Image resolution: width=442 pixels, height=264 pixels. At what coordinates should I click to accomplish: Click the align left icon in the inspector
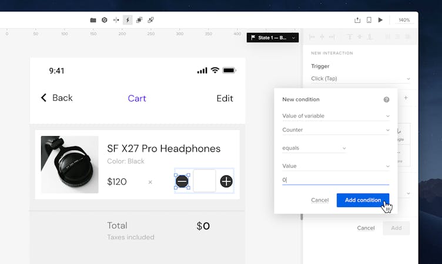312,36
